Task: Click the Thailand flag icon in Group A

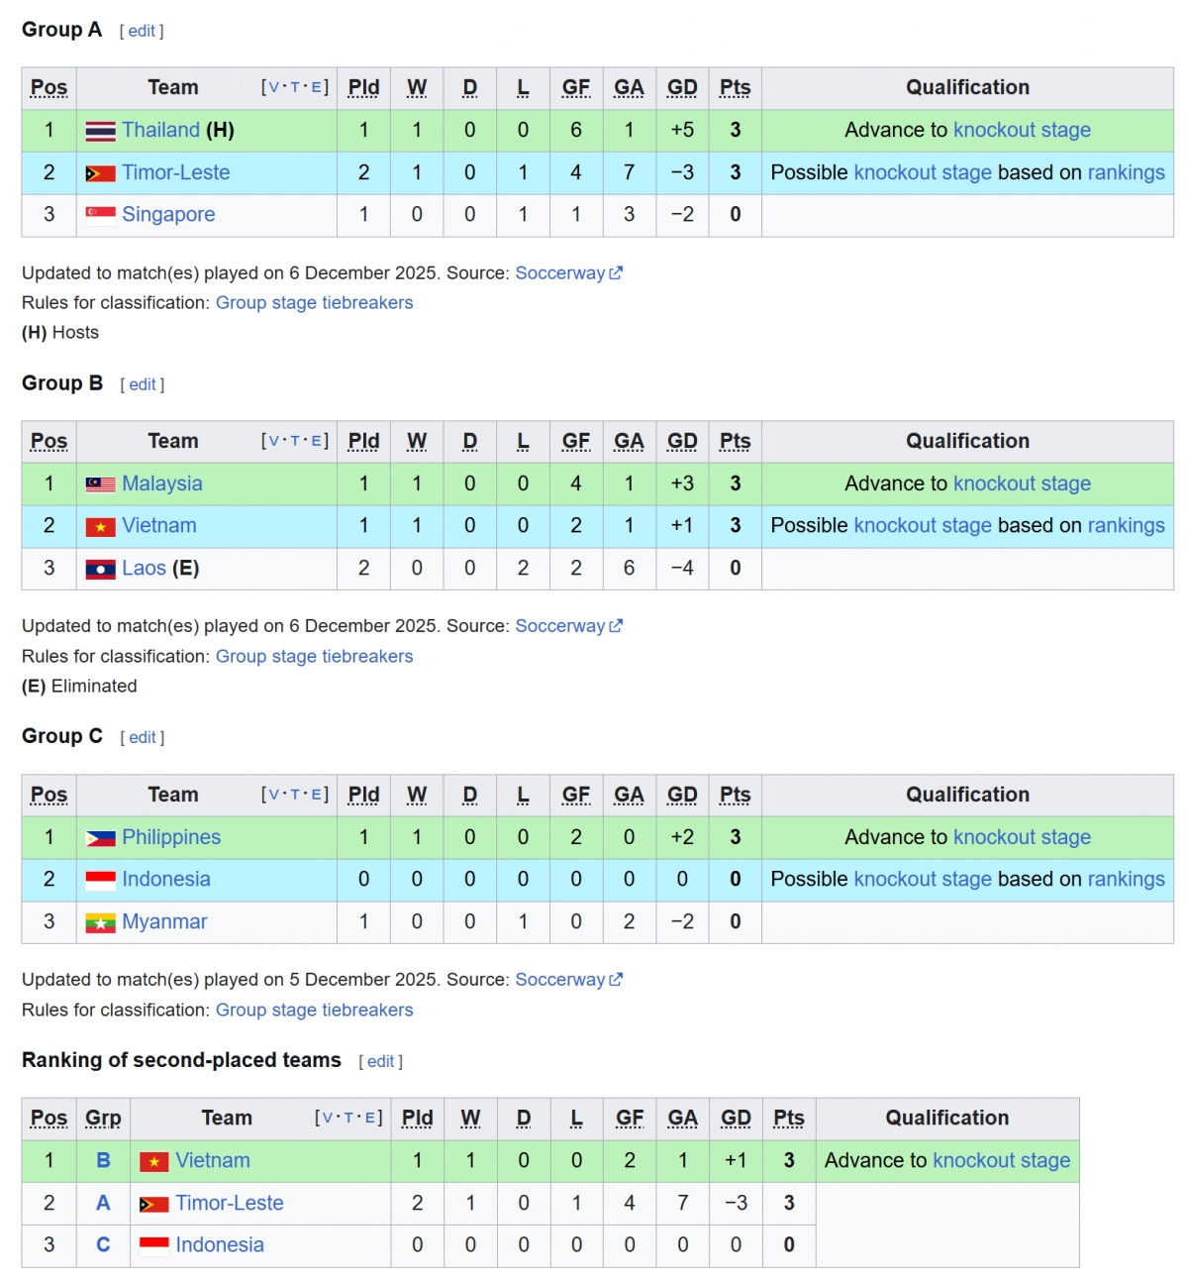Action: (x=100, y=131)
